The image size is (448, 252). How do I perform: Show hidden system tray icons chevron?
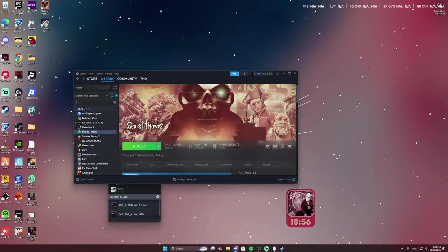(x=402, y=248)
